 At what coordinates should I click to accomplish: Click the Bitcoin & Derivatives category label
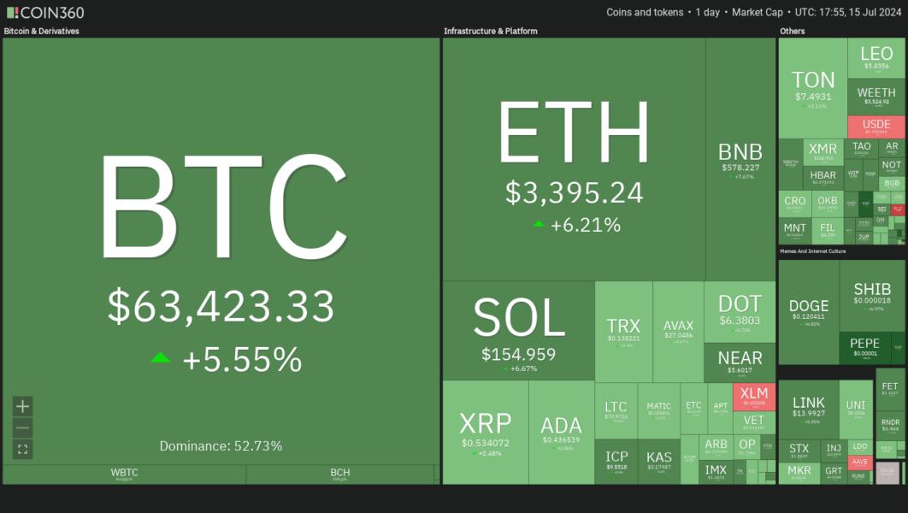point(42,32)
